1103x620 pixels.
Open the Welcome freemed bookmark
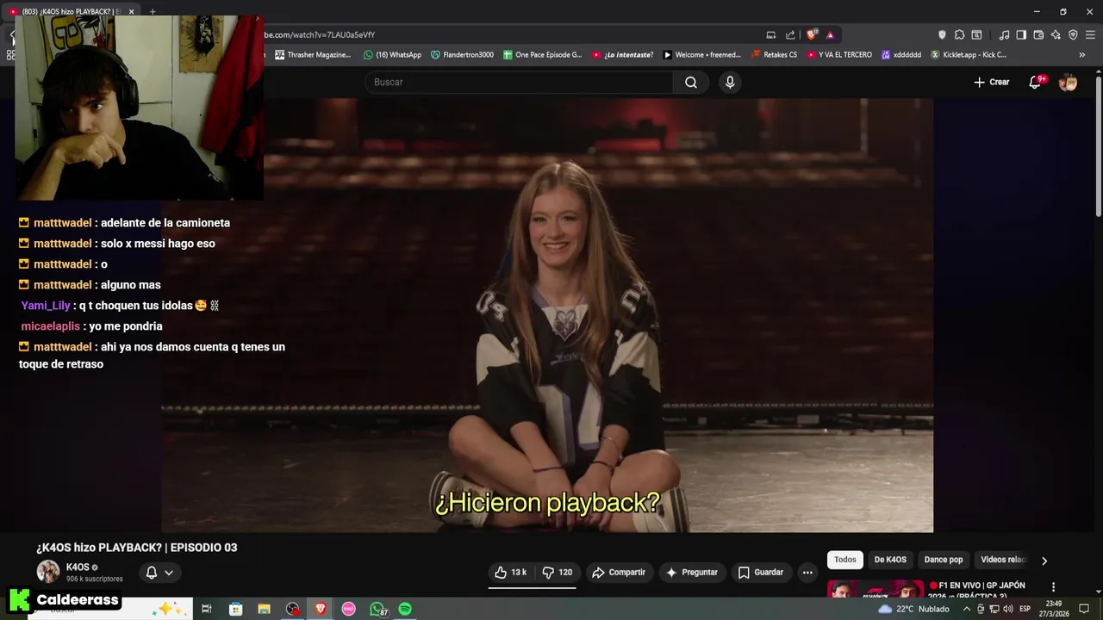[702, 54]
